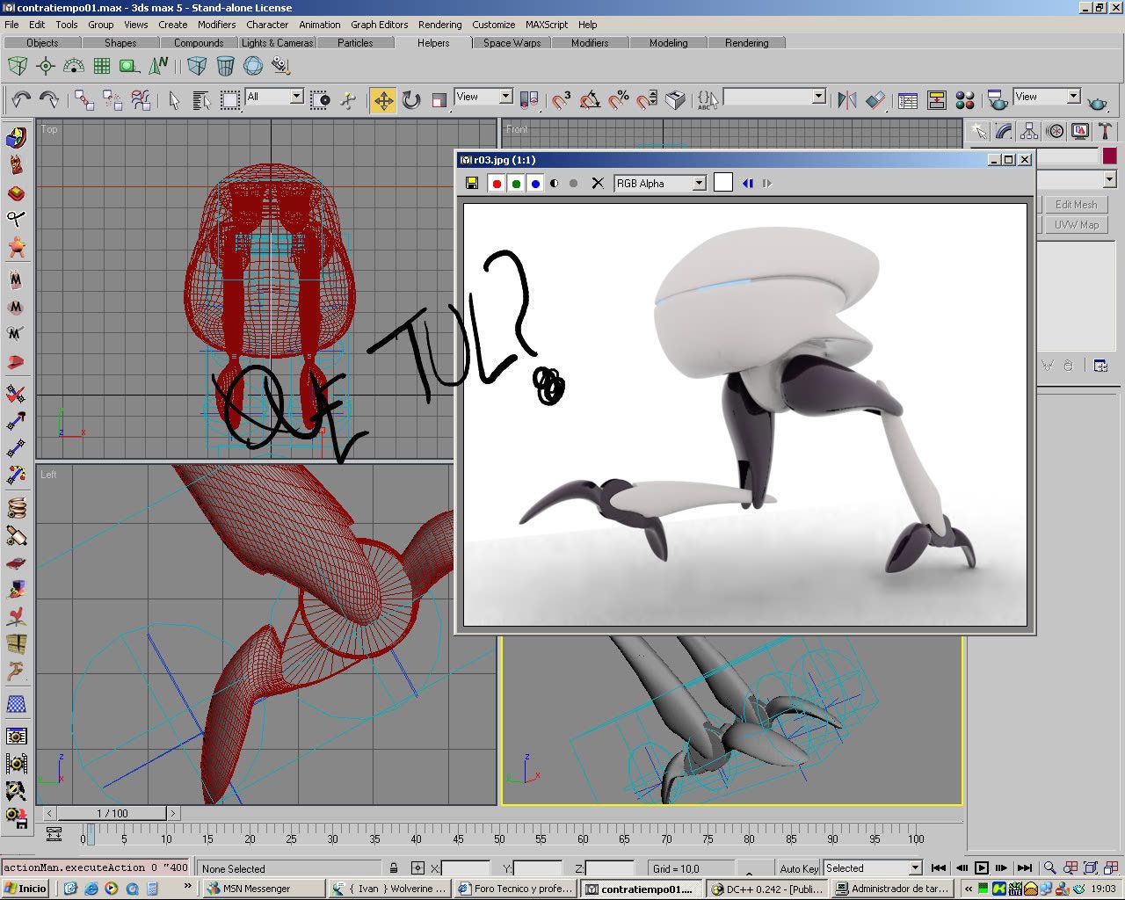This screenshot has width=1125, height=900.
Task: Disable the green channel in r03.jpg window
Action: pyautogui.click(x=516, y=183)
